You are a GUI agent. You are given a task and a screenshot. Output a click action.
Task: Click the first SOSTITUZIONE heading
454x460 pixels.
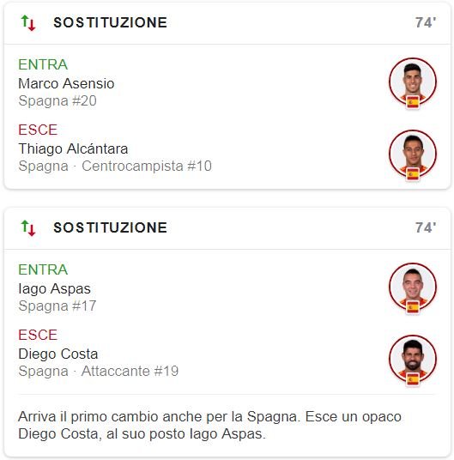click(110, 23)
